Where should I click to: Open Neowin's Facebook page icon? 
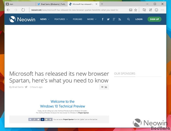(x=103, y=19)
